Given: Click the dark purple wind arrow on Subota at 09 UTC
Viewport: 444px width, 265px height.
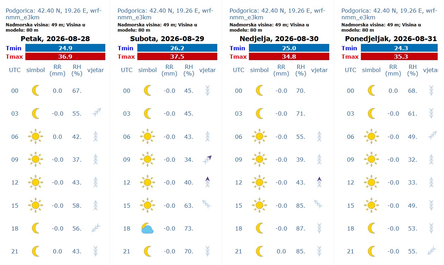Looking at the screenshot, I should (x=207, y=160).
